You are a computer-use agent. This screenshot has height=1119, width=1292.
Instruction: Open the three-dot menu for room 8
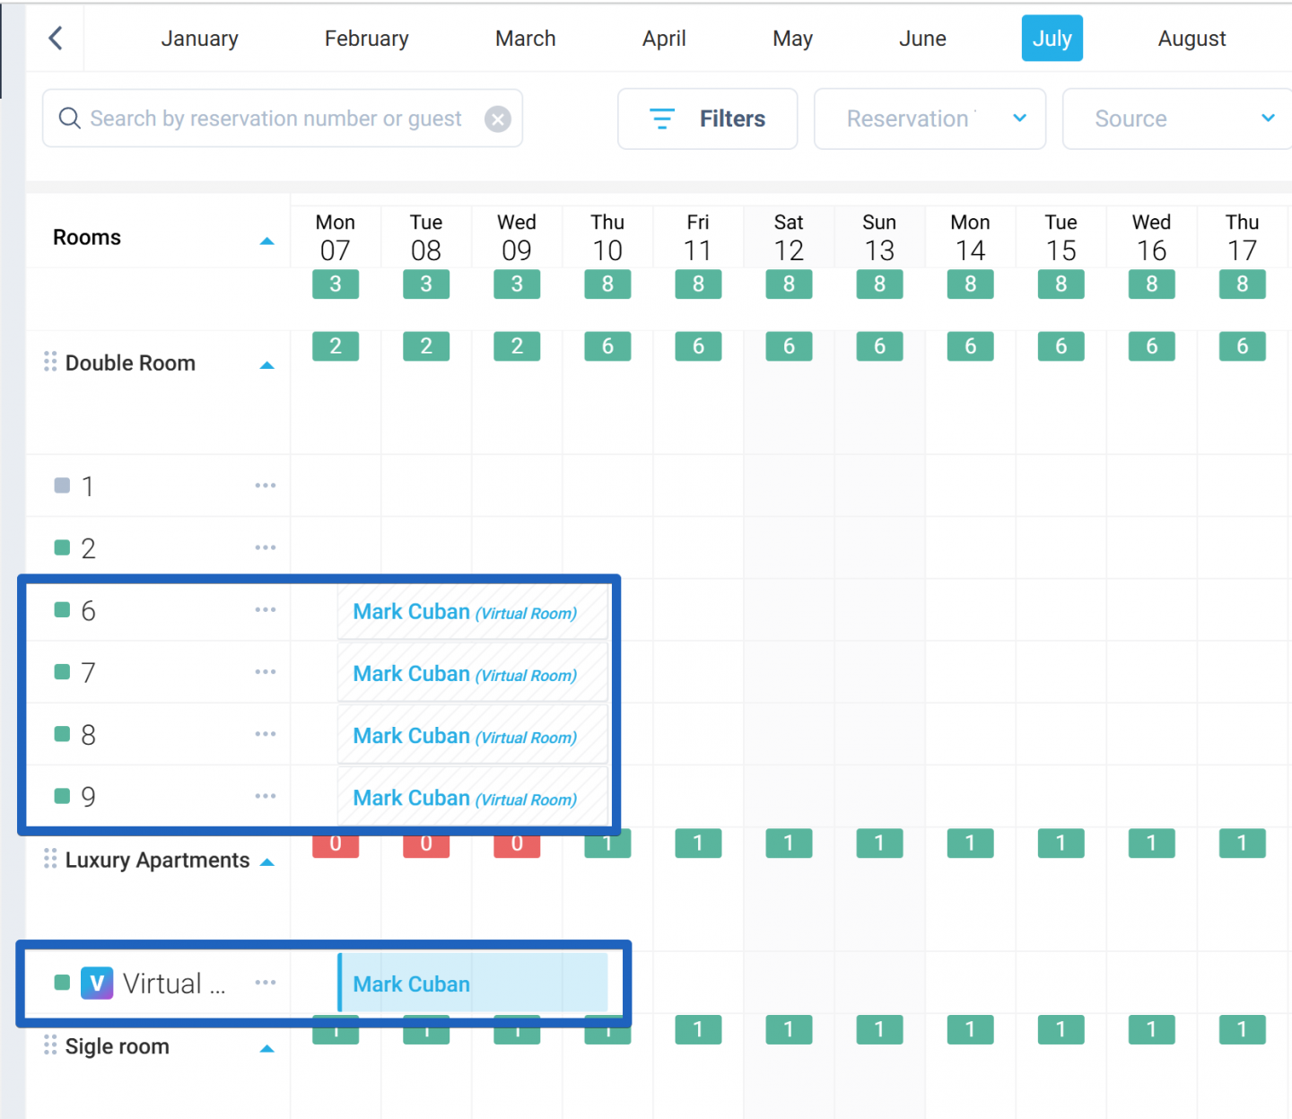[265, 734]
